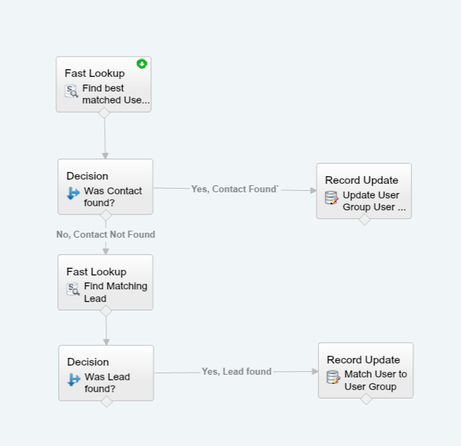Click the Was Lead found decision icon
The height and width of the screenshot is (446, 461).
(74, 380)
